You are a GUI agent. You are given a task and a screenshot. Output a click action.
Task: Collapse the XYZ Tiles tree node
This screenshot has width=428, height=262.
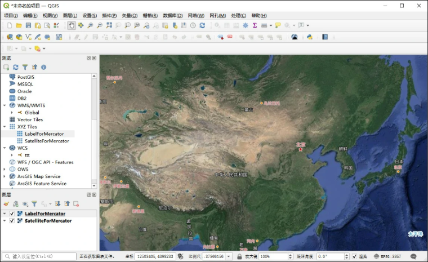click(x=5, y=127)
